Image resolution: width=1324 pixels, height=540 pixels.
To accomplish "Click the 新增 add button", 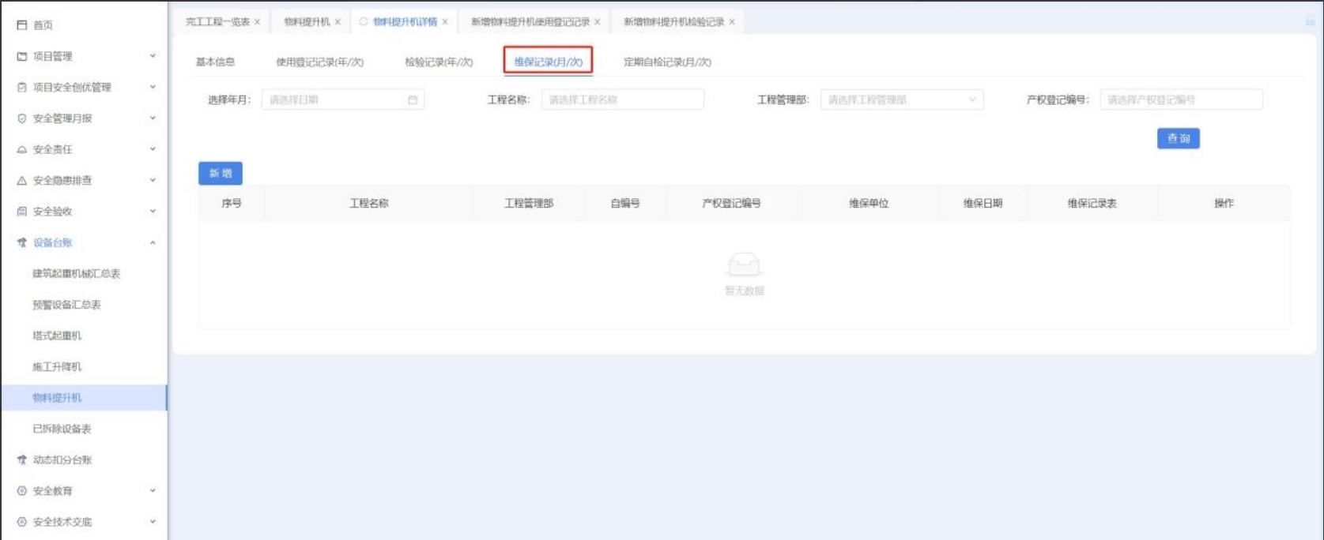I will (221, 174).
